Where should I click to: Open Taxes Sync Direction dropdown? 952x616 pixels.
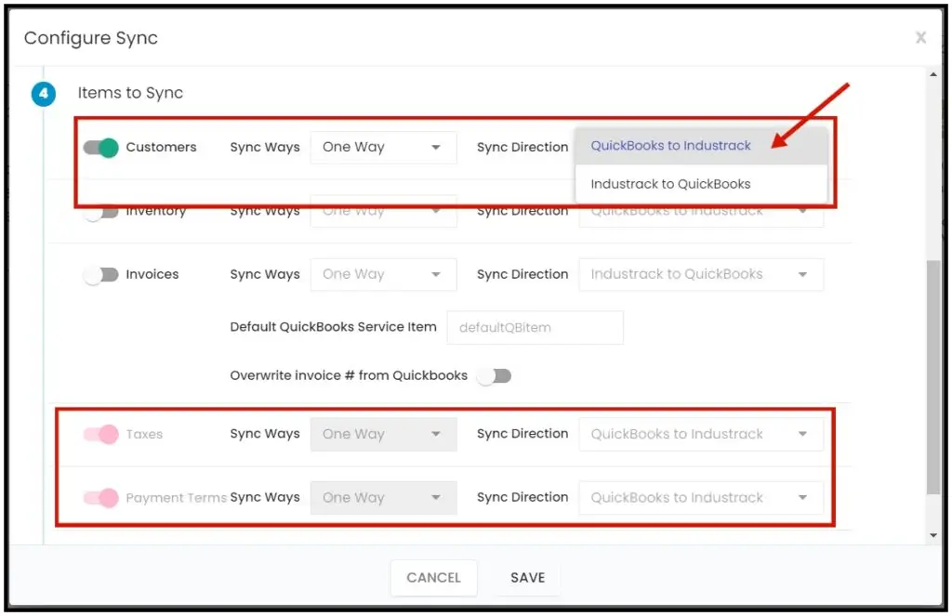click(701, 435)
